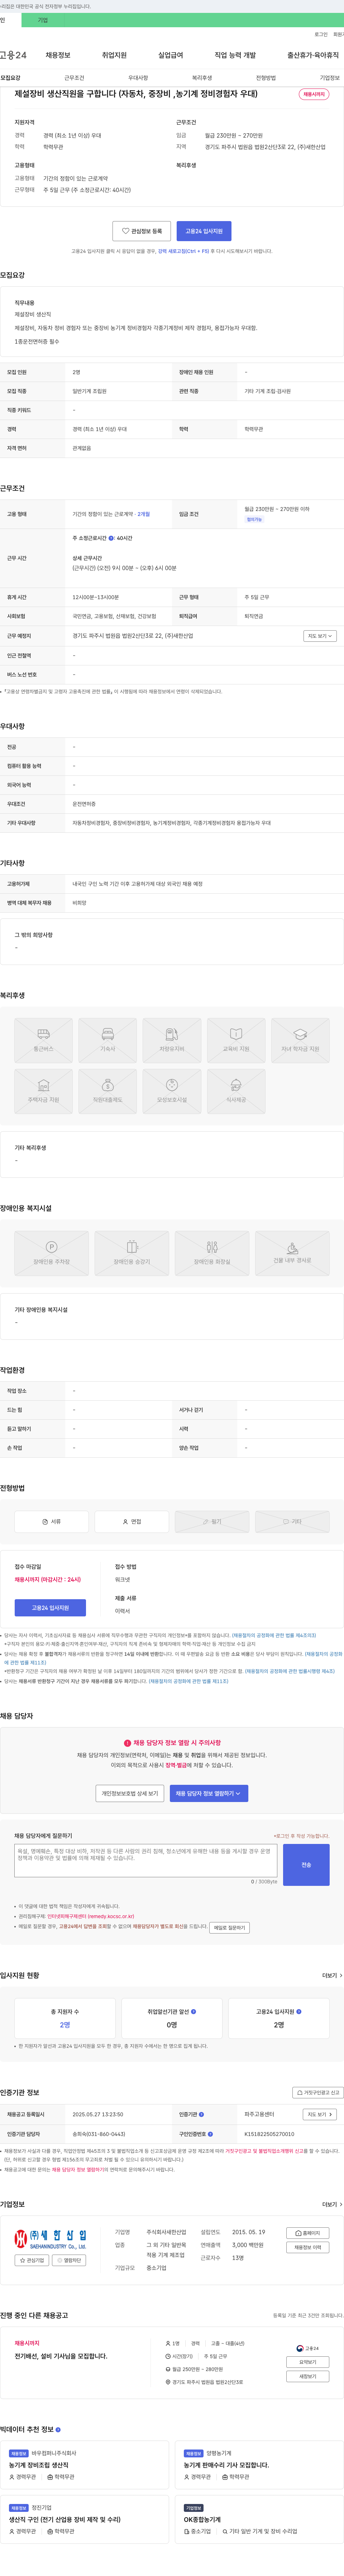
Task: Jump to the 복리후생 section tab
Action: (202, 78)
